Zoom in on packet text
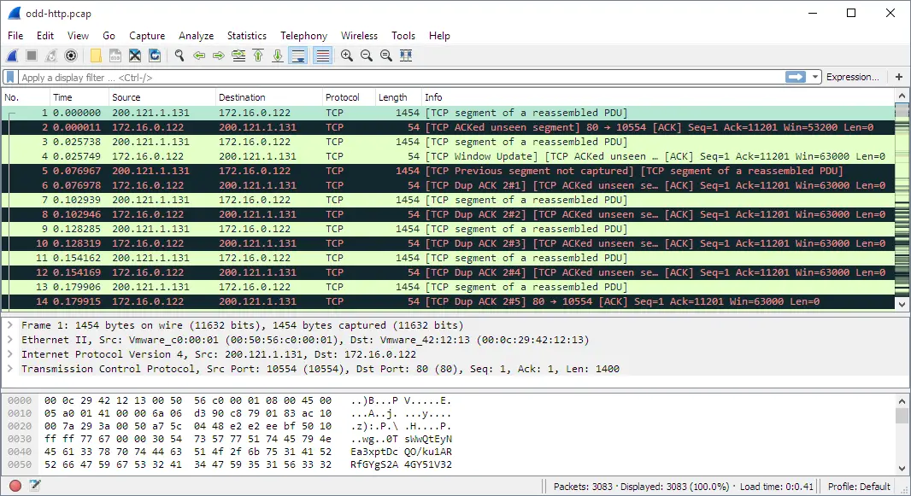 pyautogui.click(x=346, y=55)
